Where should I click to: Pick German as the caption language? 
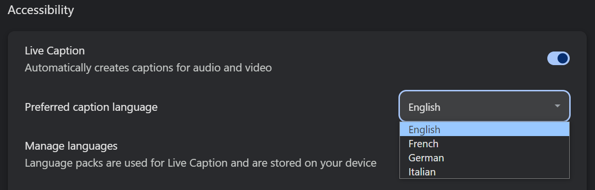click(x=426, y=158)
